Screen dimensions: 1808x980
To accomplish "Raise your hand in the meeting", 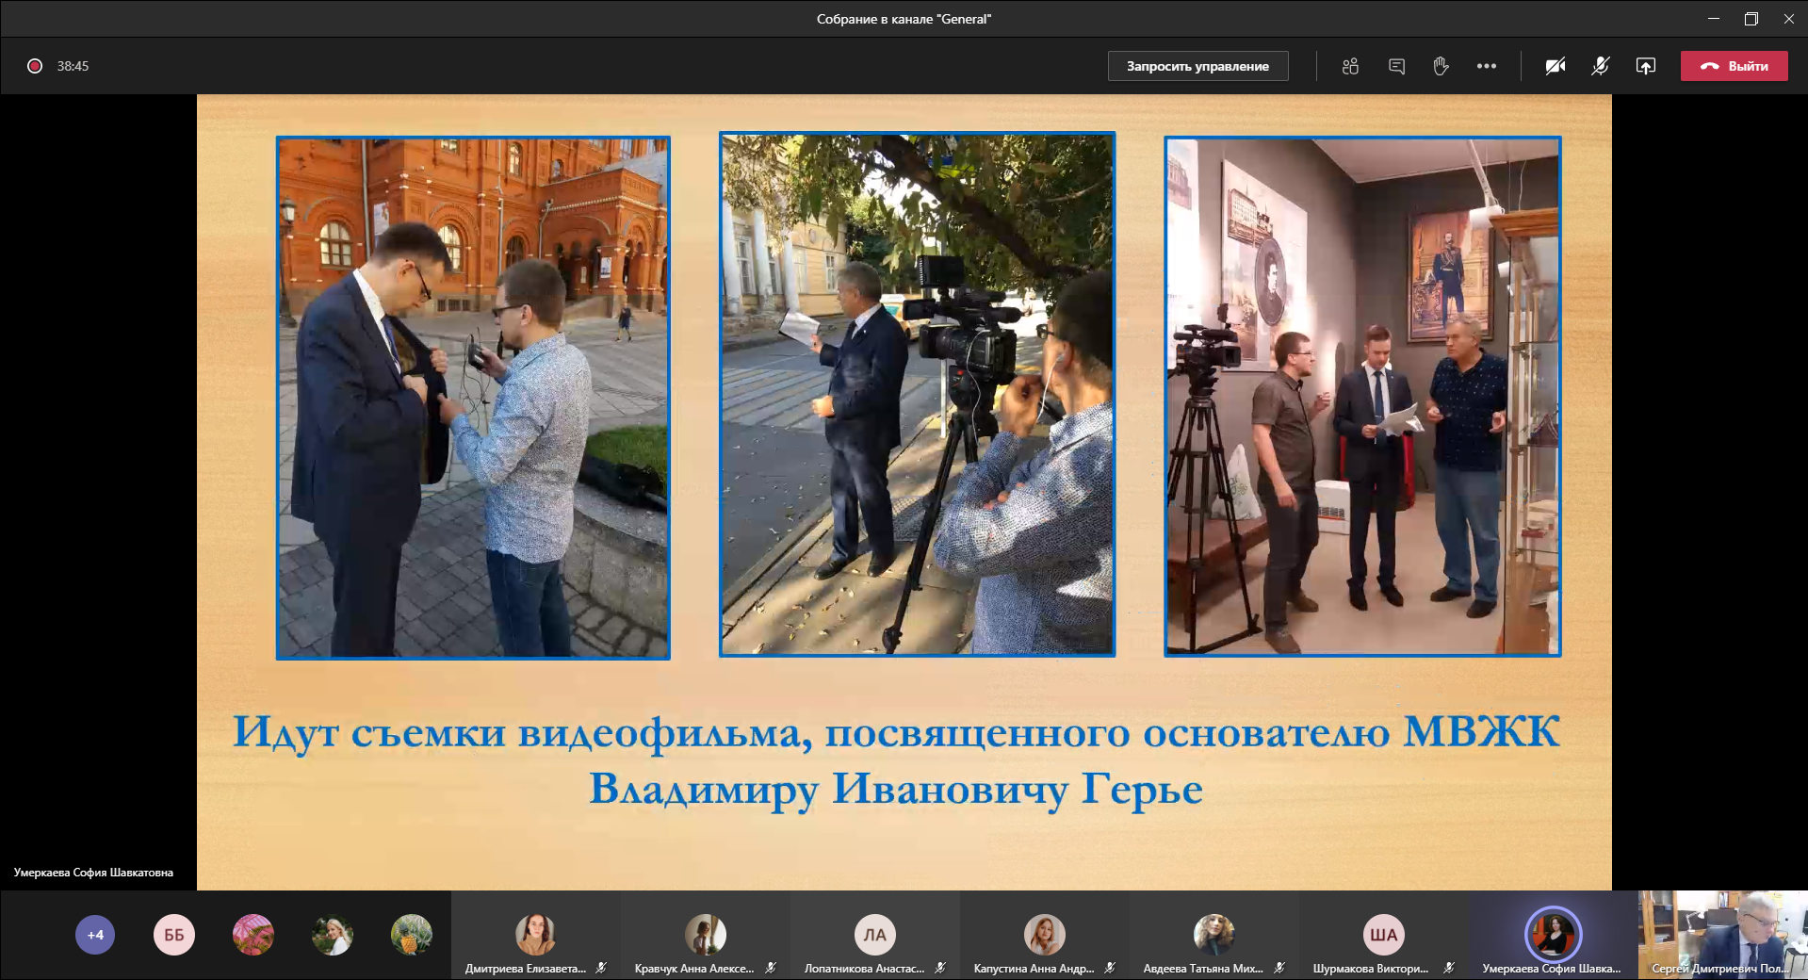I will click(x=1441, y=66).
